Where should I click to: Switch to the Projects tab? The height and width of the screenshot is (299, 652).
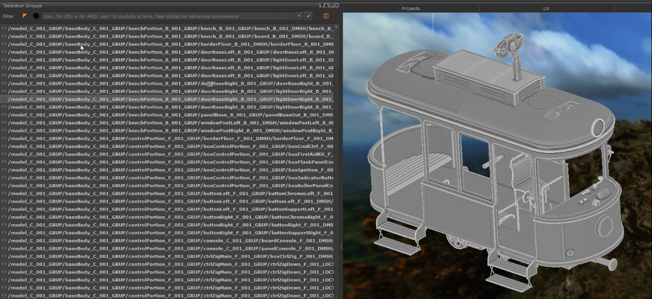point(410,9)
